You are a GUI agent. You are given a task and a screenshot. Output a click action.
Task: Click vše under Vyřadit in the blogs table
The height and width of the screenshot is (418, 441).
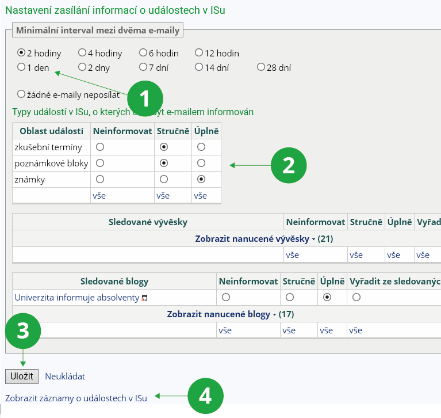click(x=355, y=330)
